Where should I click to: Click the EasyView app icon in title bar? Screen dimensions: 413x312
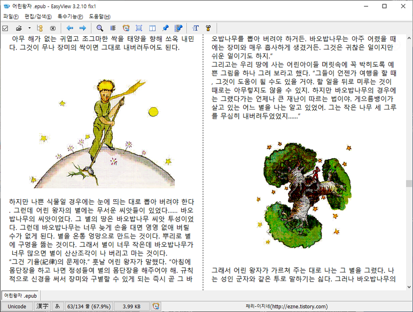point(6,6)
